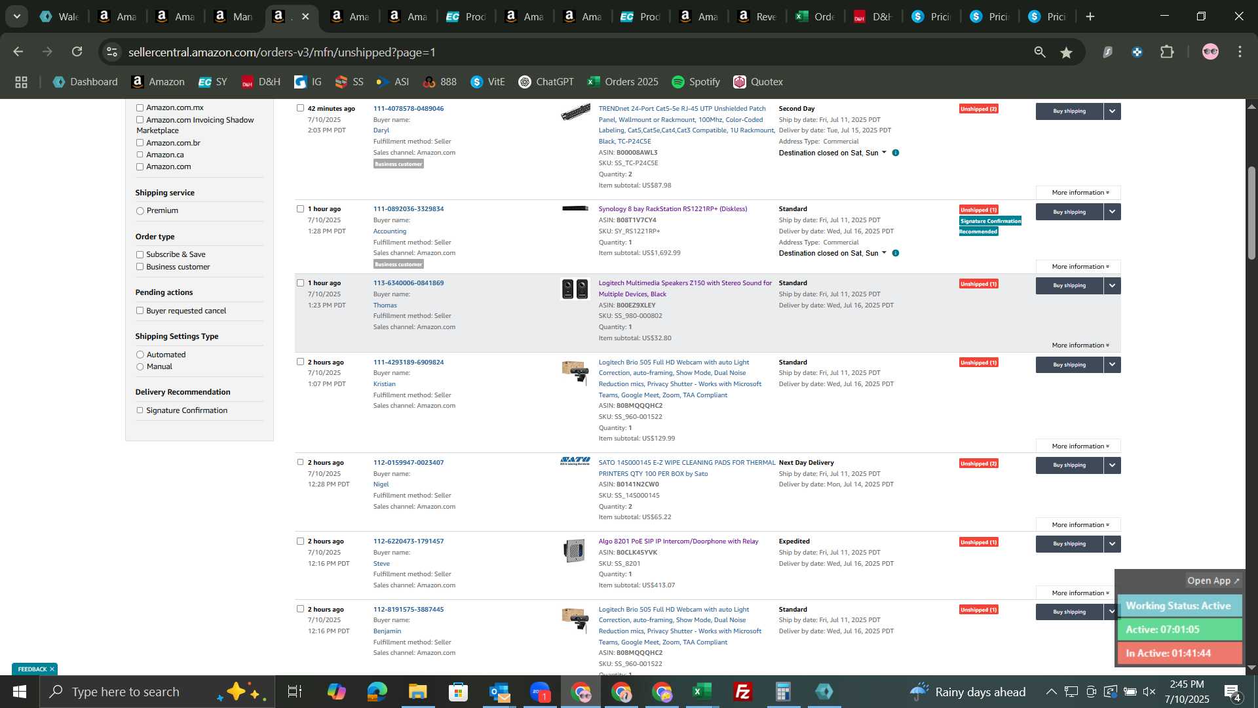
Task: Check the Business customer filter
Action: (x=140, y=267)
